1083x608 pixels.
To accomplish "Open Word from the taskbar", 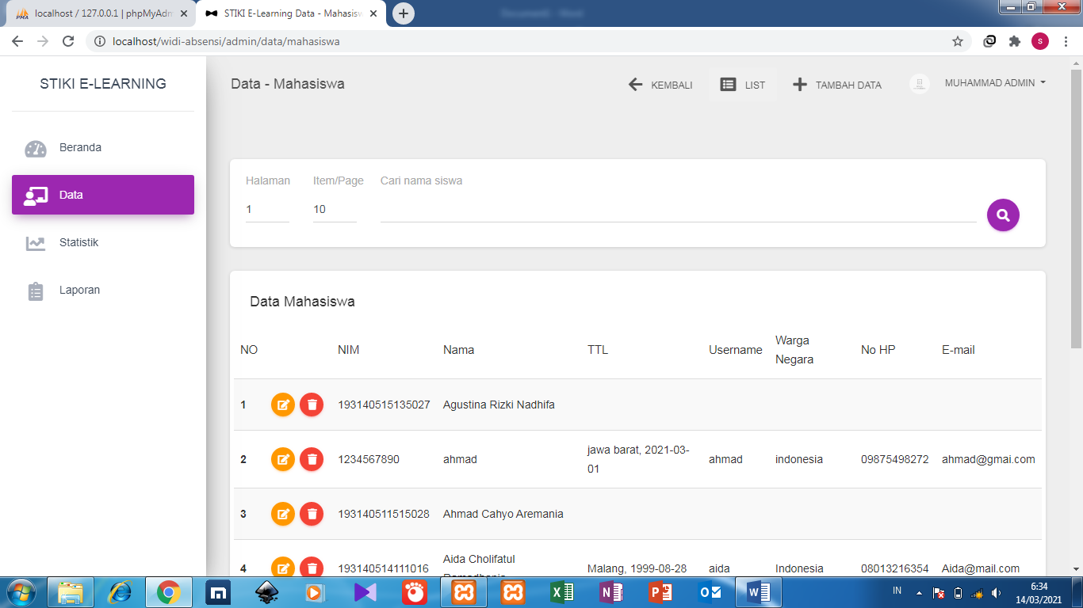I will [759, 592].
